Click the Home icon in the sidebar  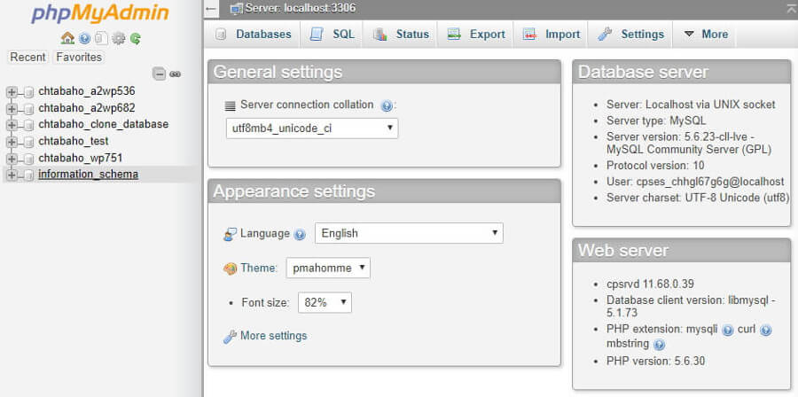67,38
